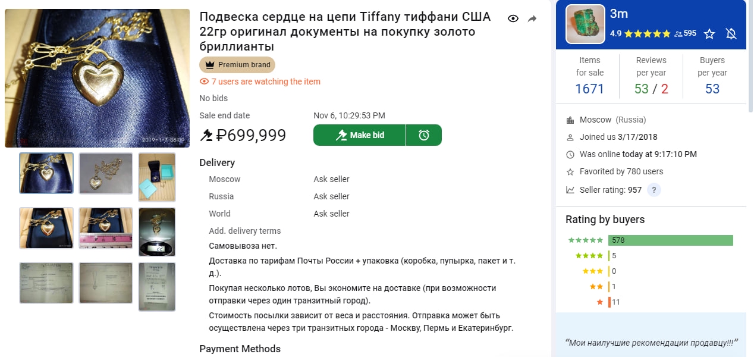Select thumbnail showing Tiffany blue box

[157, 173]
